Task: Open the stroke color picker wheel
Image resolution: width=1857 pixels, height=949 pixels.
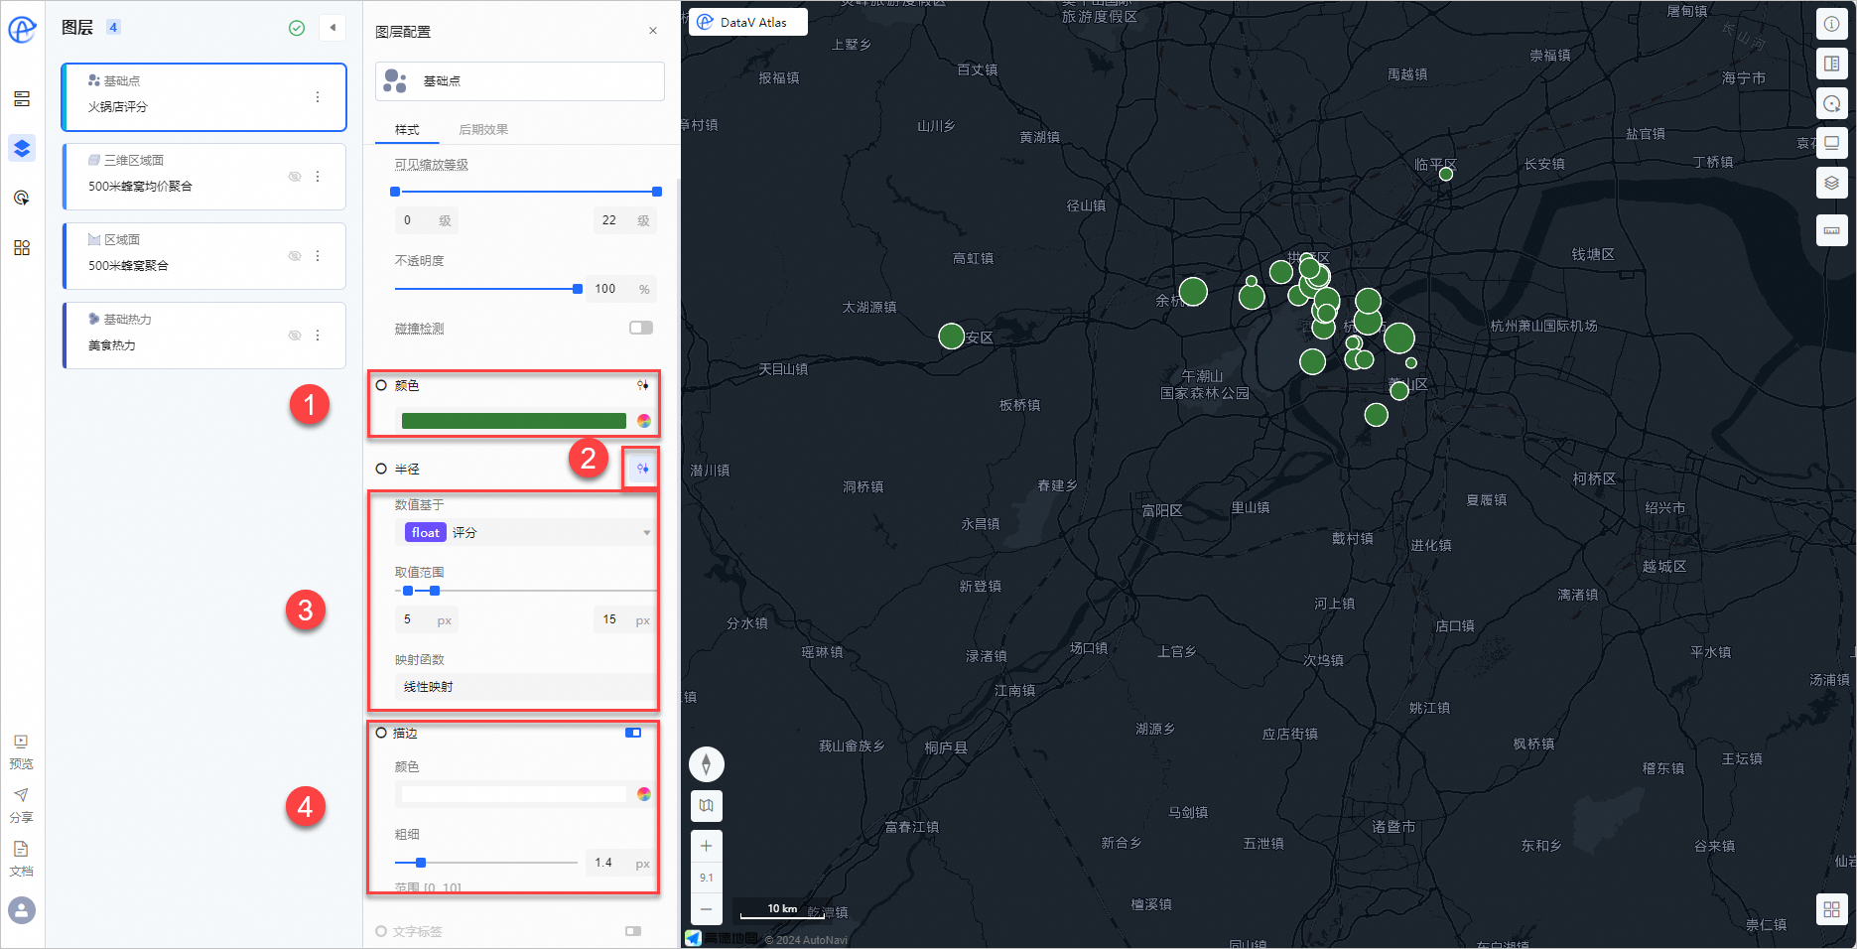Action: pyautogui.click(x=644, y=794)
